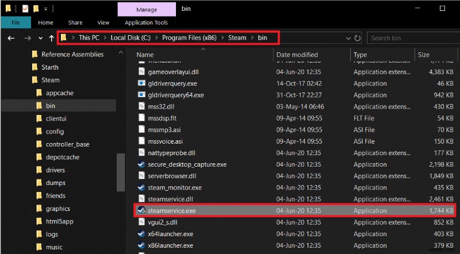Open Customize Quick Access Toolbar dropdown
460x254 pixels.
point(46,9)
